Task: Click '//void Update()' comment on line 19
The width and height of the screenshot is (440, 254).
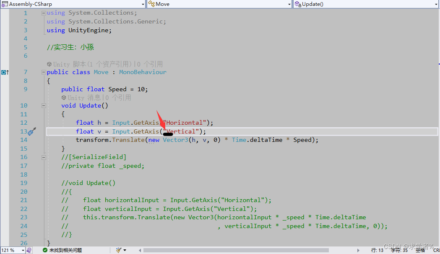Action: [89, 183]
